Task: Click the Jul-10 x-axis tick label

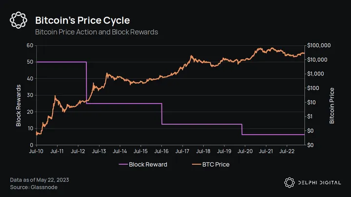Action: click(x=37, y=151)
